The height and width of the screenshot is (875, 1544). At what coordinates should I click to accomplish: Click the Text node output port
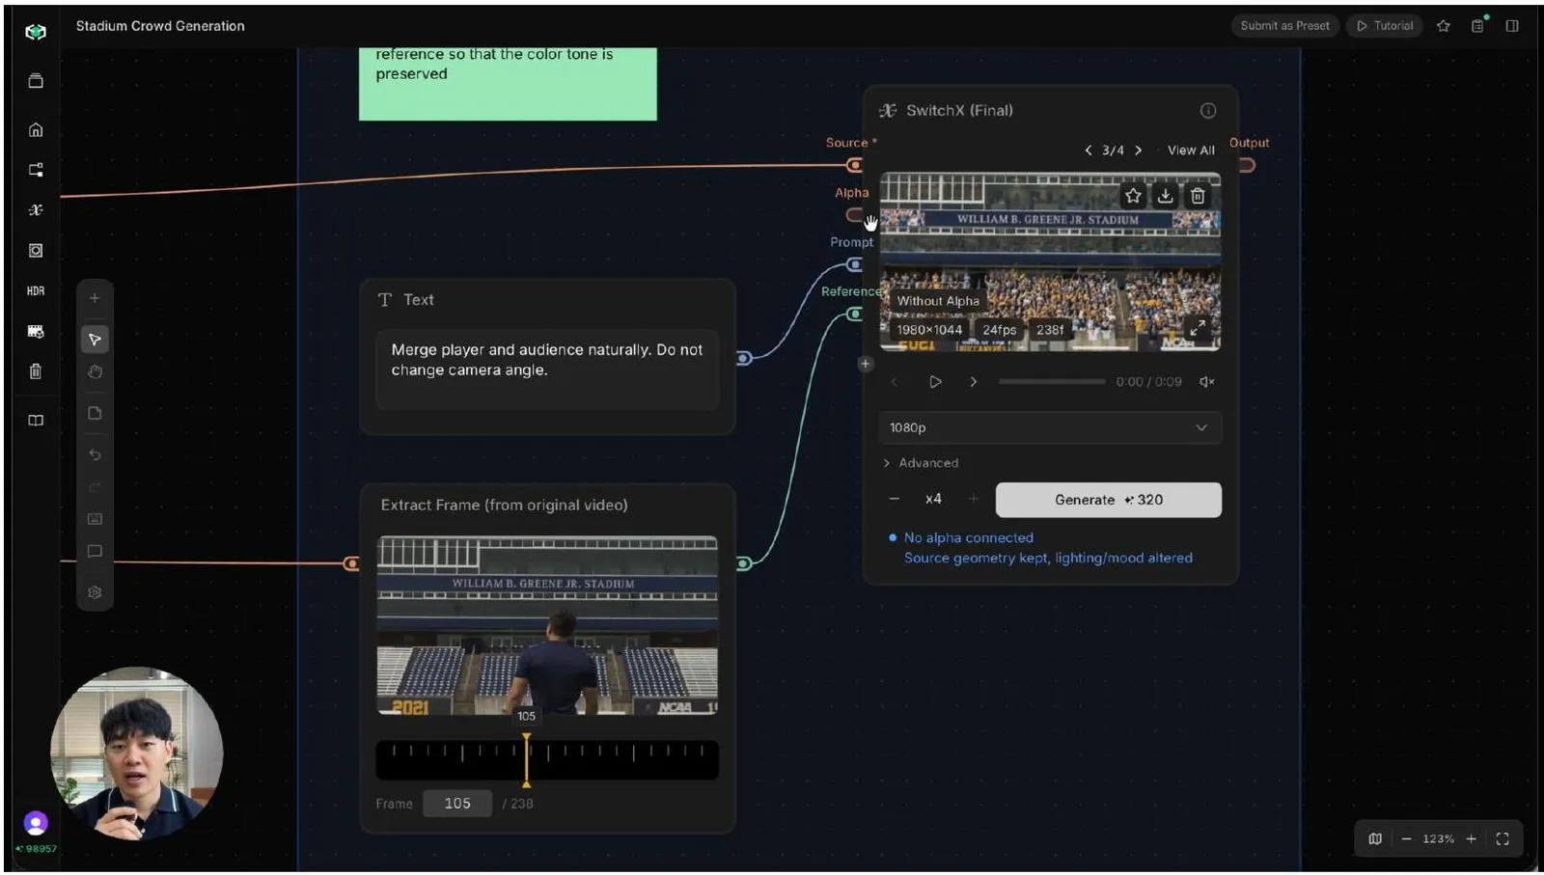[744, 358]
